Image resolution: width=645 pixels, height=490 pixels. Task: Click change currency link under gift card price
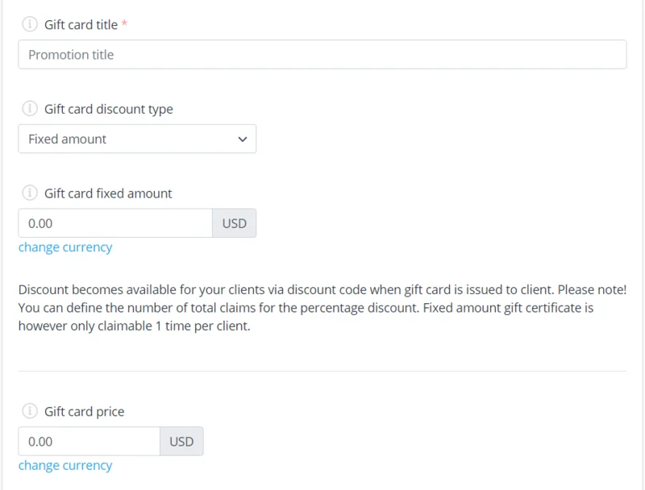click(65, 466)
